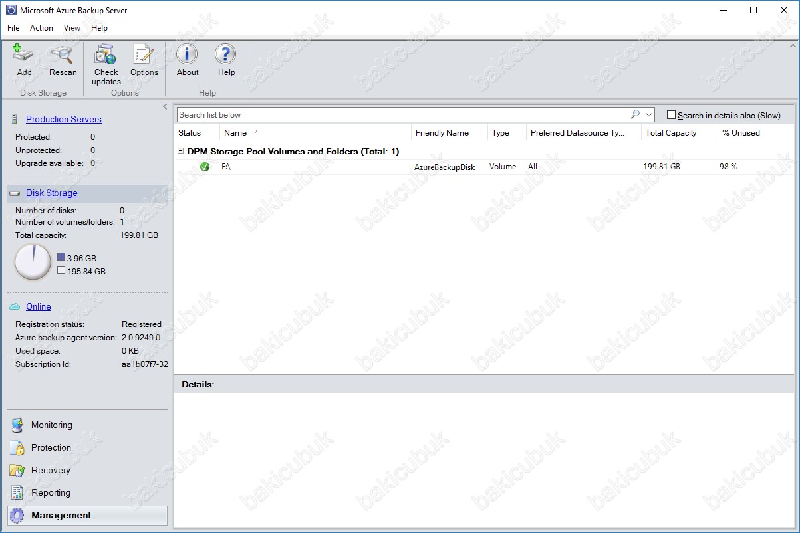Click the Registered status value
This screenshot has height=533, width=800.
[142, 324]
